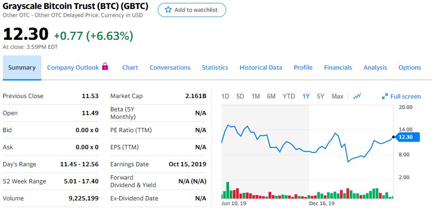This screenshot has height=208, width=432.
Task: Click the Jun 10, 19 chart date label
Action: point(234,203)
